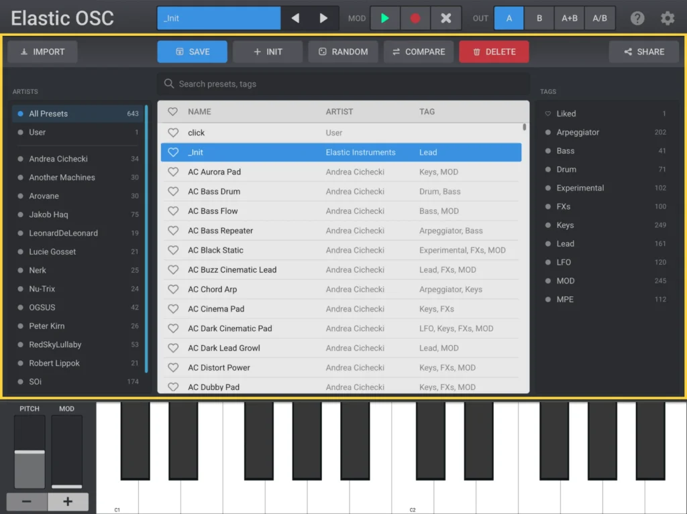Click the IMPORT button
The height and width of the screenshot is (514, 687).
pyautogui.click(x=42, y=52)
